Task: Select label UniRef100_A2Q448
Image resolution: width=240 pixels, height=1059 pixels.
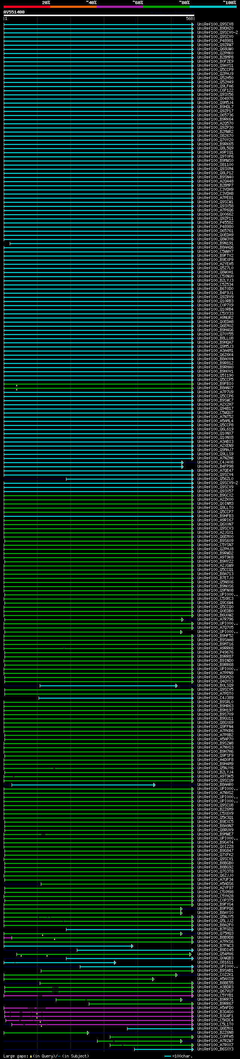Action: click(215, 181)
